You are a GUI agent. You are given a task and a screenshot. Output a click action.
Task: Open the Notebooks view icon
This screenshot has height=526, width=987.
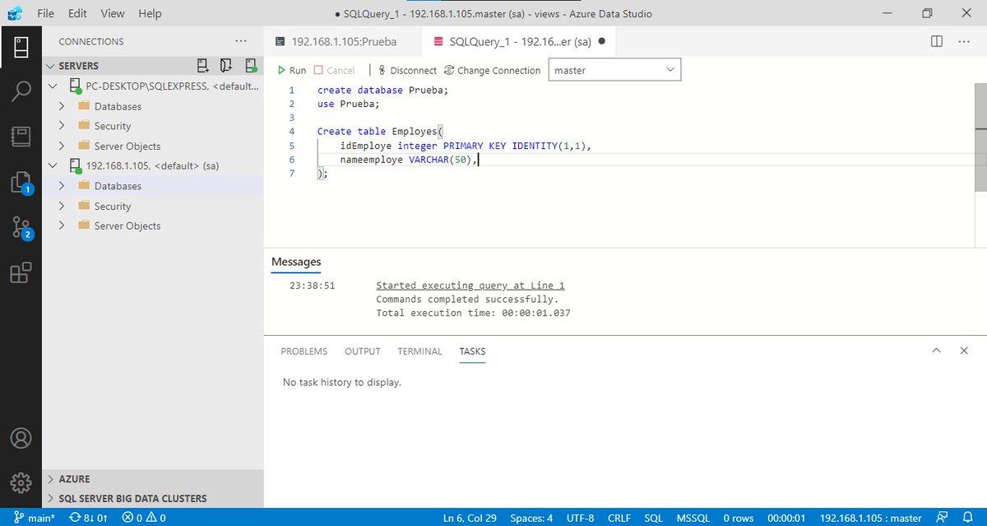tap(21, 136)
